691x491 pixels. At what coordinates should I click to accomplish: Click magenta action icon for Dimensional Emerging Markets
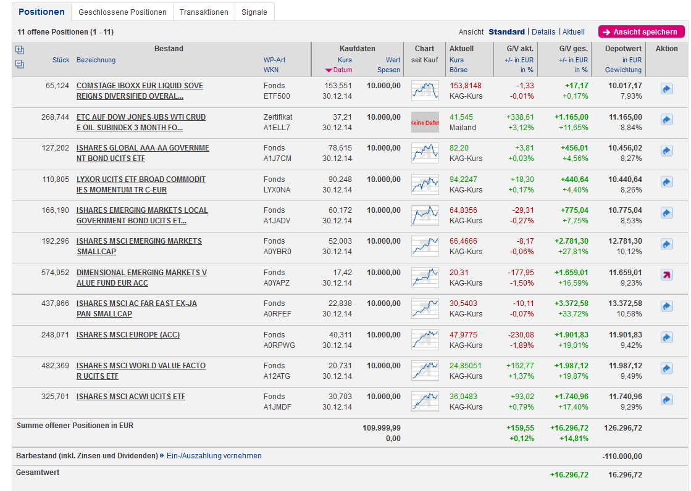pos(666,275)
